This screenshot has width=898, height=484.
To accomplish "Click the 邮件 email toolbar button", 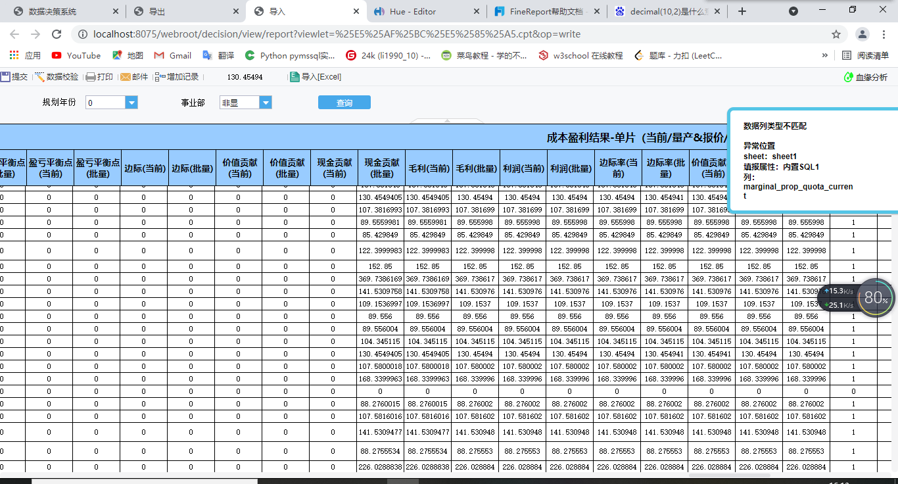I will (x=134, y=77).
